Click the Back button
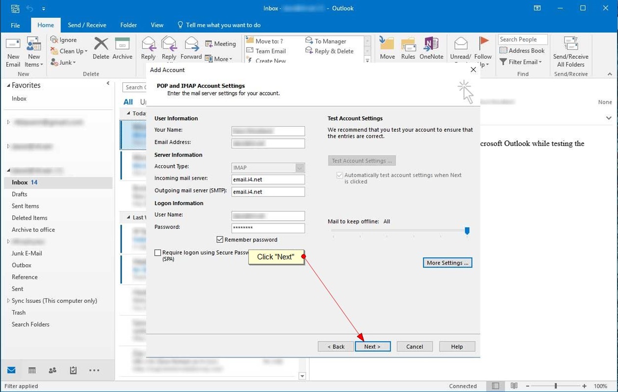This screenshot has width=618, height=392. pos(335,346)
